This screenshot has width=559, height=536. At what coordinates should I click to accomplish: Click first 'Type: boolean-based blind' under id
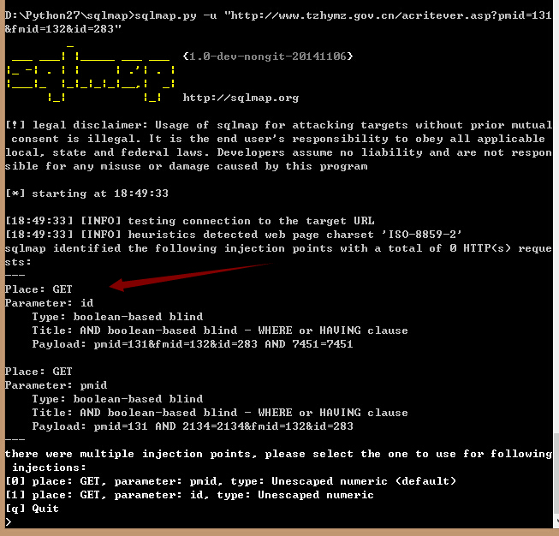click(117, 317)
